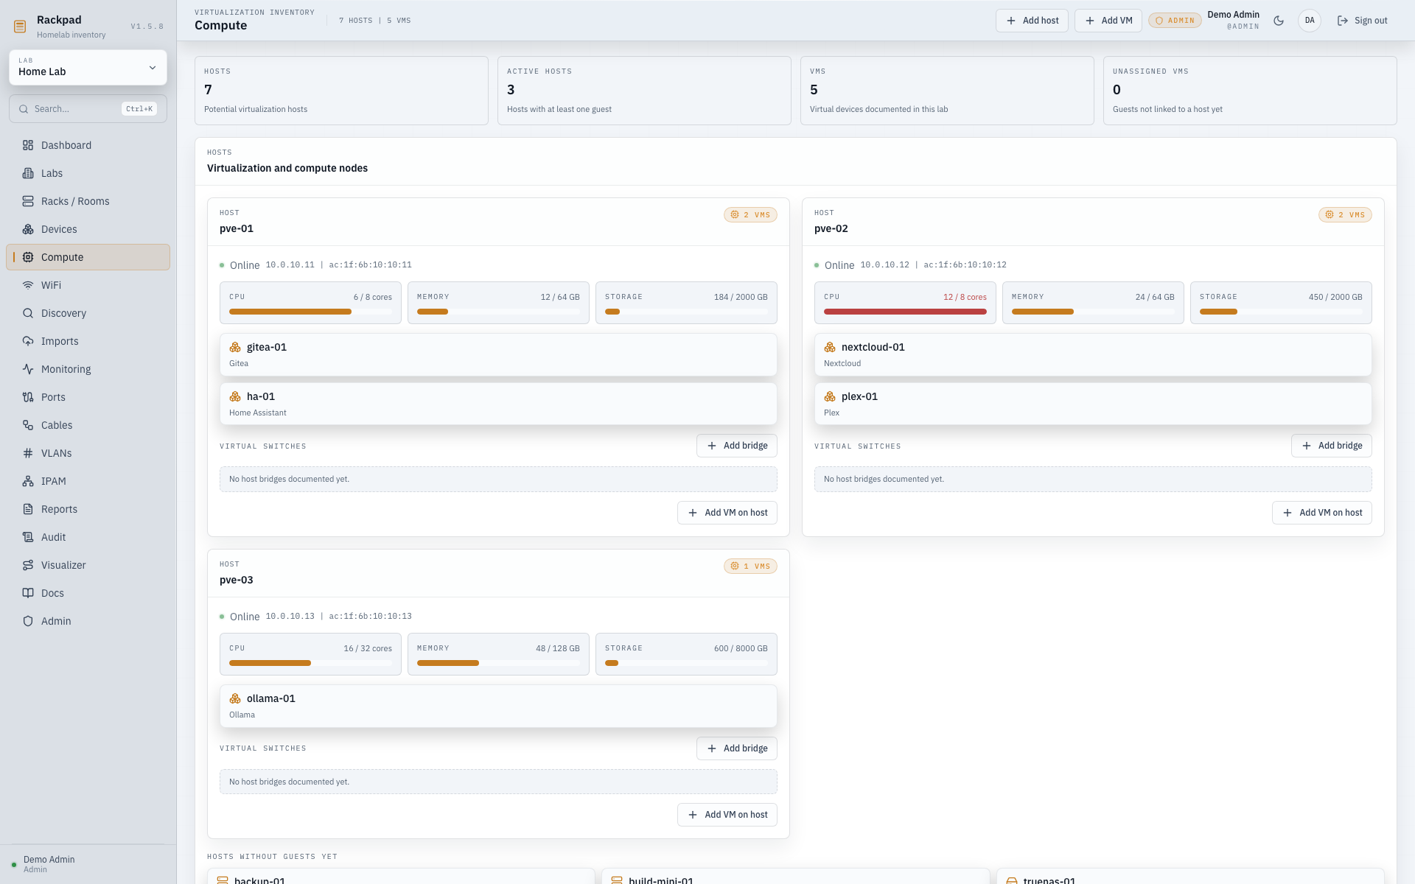Click the Compute sidebar icon
Screen dimensions: 1415x884
(x=28, y=257)
